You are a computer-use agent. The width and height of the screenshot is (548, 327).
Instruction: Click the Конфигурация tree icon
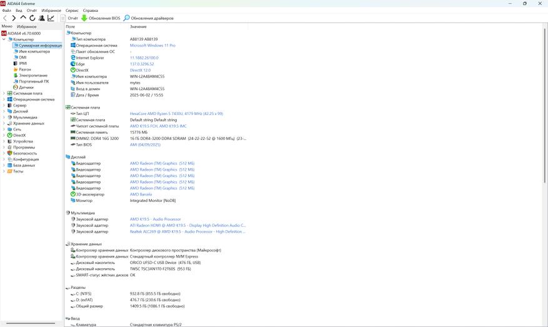pos(10,159)
